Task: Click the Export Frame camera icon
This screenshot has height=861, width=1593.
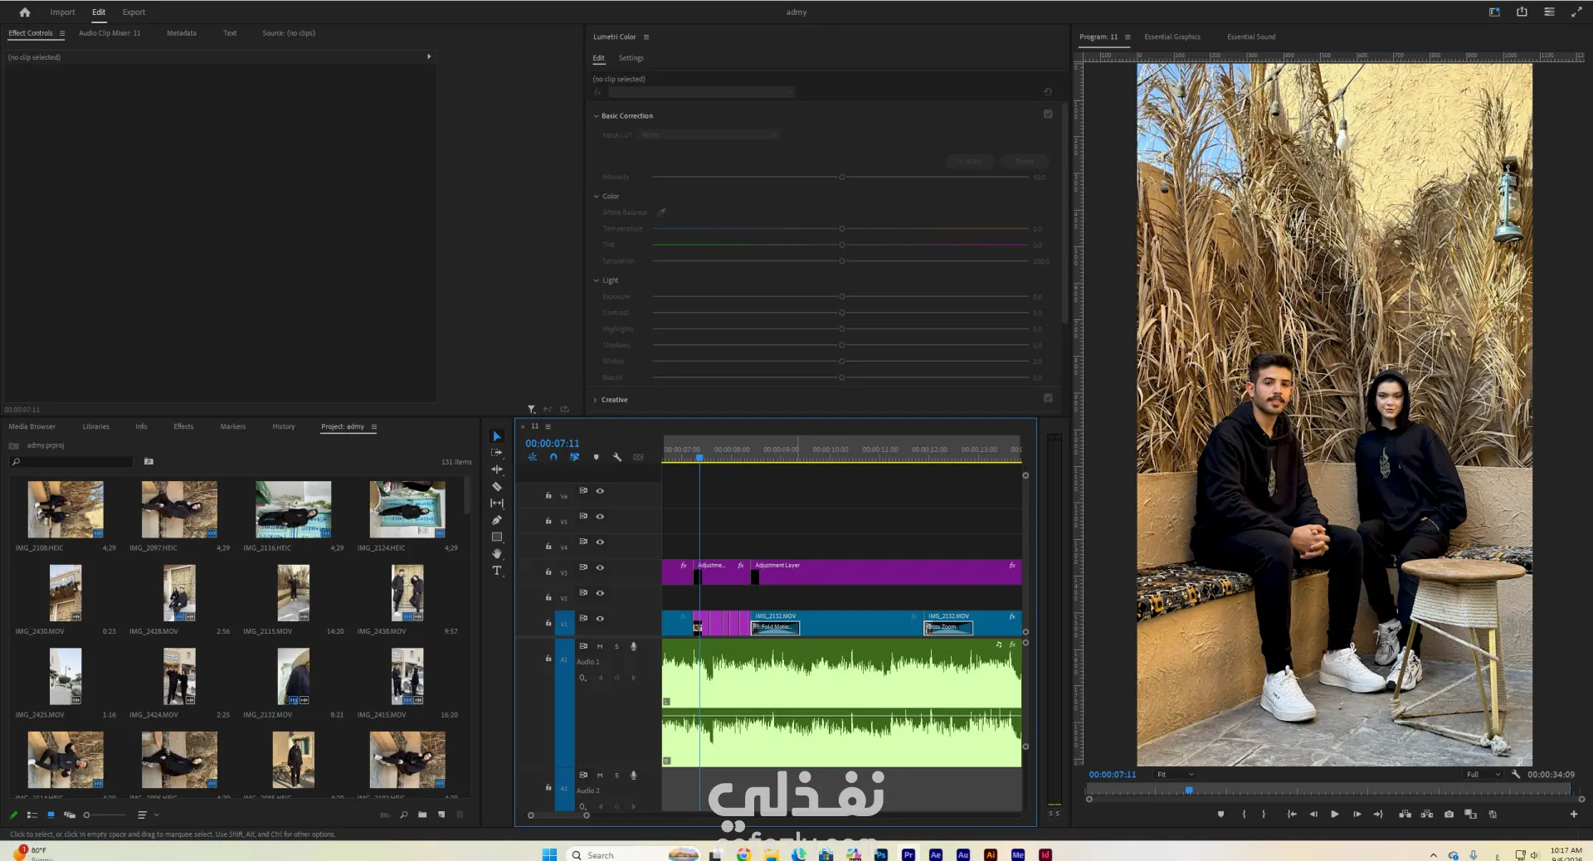Action: (x=1449, y=815)
